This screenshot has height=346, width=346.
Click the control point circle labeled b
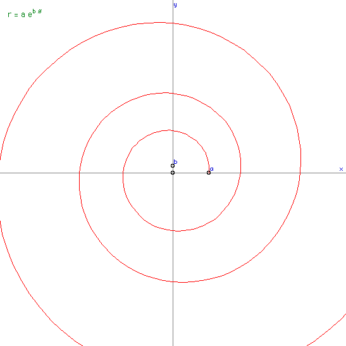[x=173, y=166]
